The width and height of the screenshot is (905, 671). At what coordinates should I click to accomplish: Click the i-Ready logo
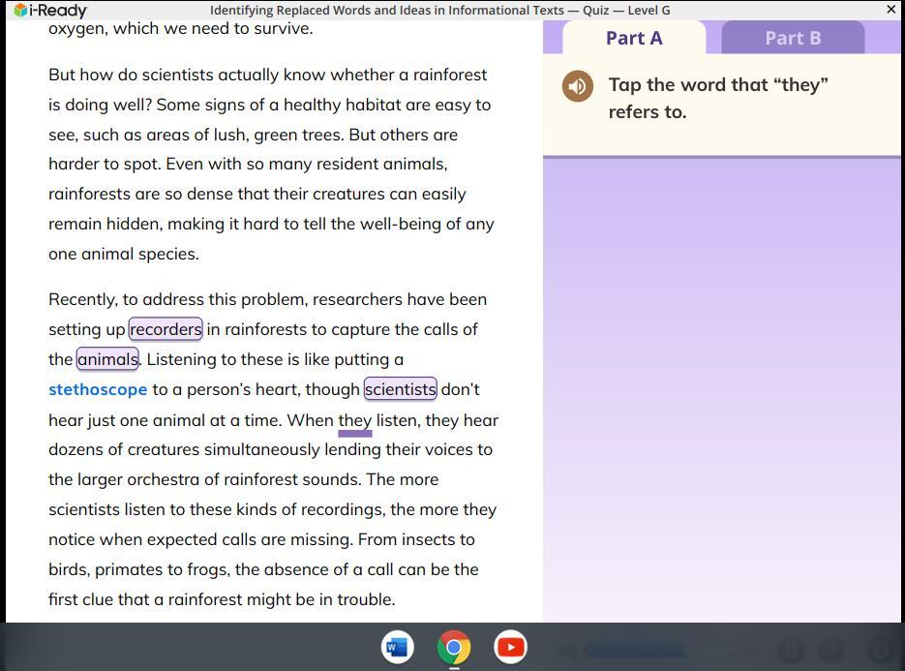pyautogui.click(x=50, y=10)
